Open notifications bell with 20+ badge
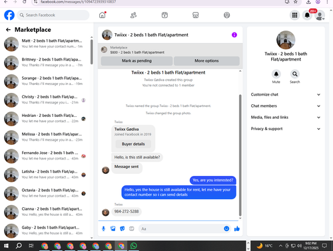 [x=307, y=15]
